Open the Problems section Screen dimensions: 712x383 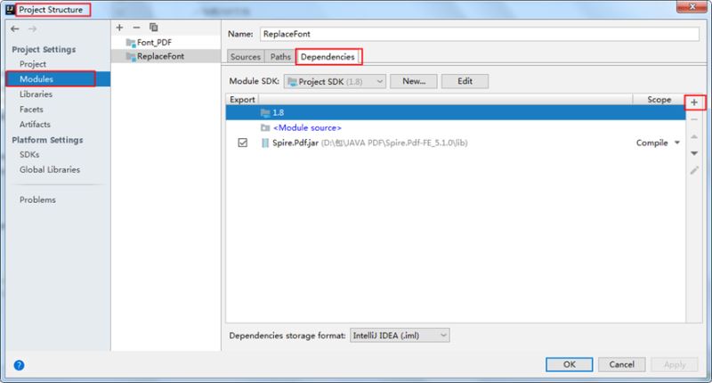pyautogui.click(x=37, y=200)
